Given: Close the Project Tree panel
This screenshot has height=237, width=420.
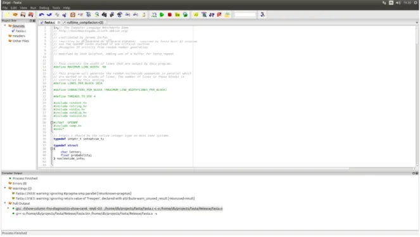Looking at the screenshot, I should pyautogui.click(x=34, y=21).
